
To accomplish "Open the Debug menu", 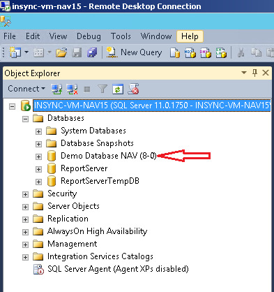I will pos(89,36).
